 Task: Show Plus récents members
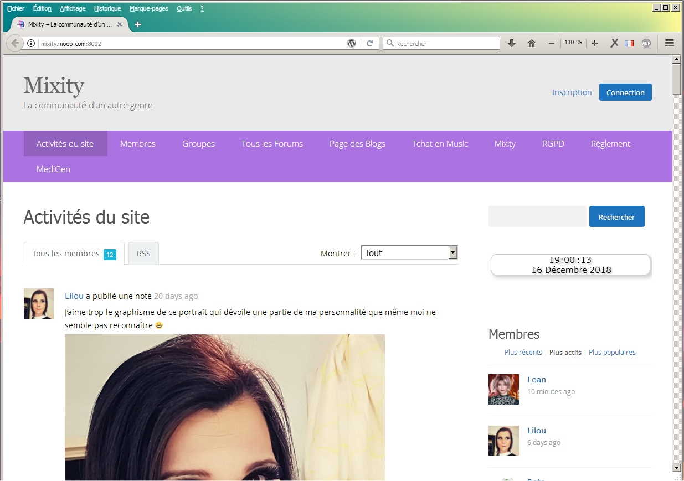(523, 352)
